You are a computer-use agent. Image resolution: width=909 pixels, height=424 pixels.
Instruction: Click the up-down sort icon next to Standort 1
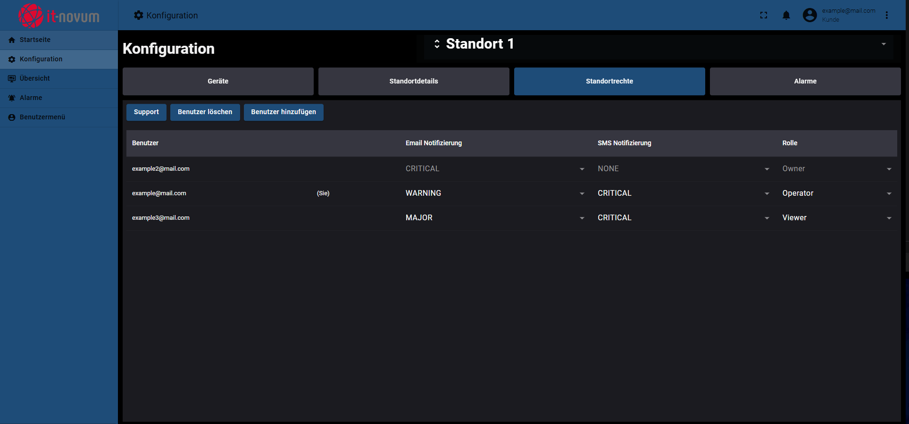click(437, 44)
